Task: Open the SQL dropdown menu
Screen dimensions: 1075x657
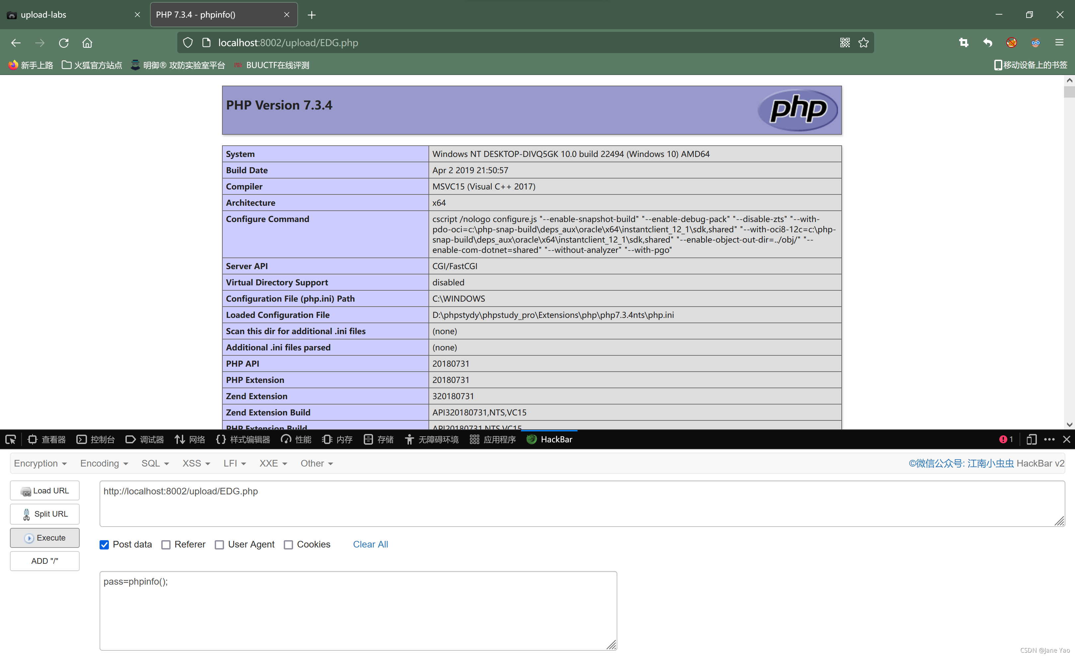Action: click(155, 463)
